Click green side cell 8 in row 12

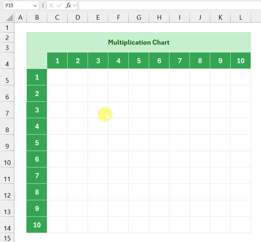[37, 192]
